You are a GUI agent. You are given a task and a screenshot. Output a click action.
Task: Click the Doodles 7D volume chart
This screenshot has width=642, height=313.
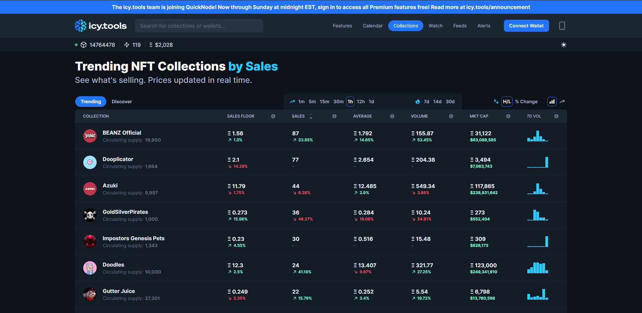(538, 268)
